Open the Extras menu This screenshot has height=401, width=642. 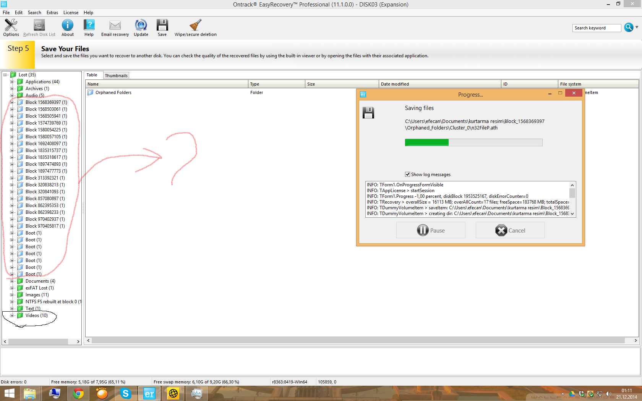(x=52, y=13)
